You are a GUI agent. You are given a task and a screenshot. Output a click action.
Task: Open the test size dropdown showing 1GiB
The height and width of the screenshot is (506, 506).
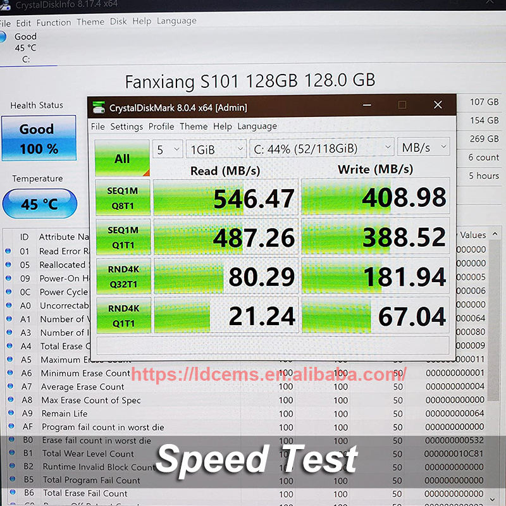pyautogui.click(x=216, y=149)
